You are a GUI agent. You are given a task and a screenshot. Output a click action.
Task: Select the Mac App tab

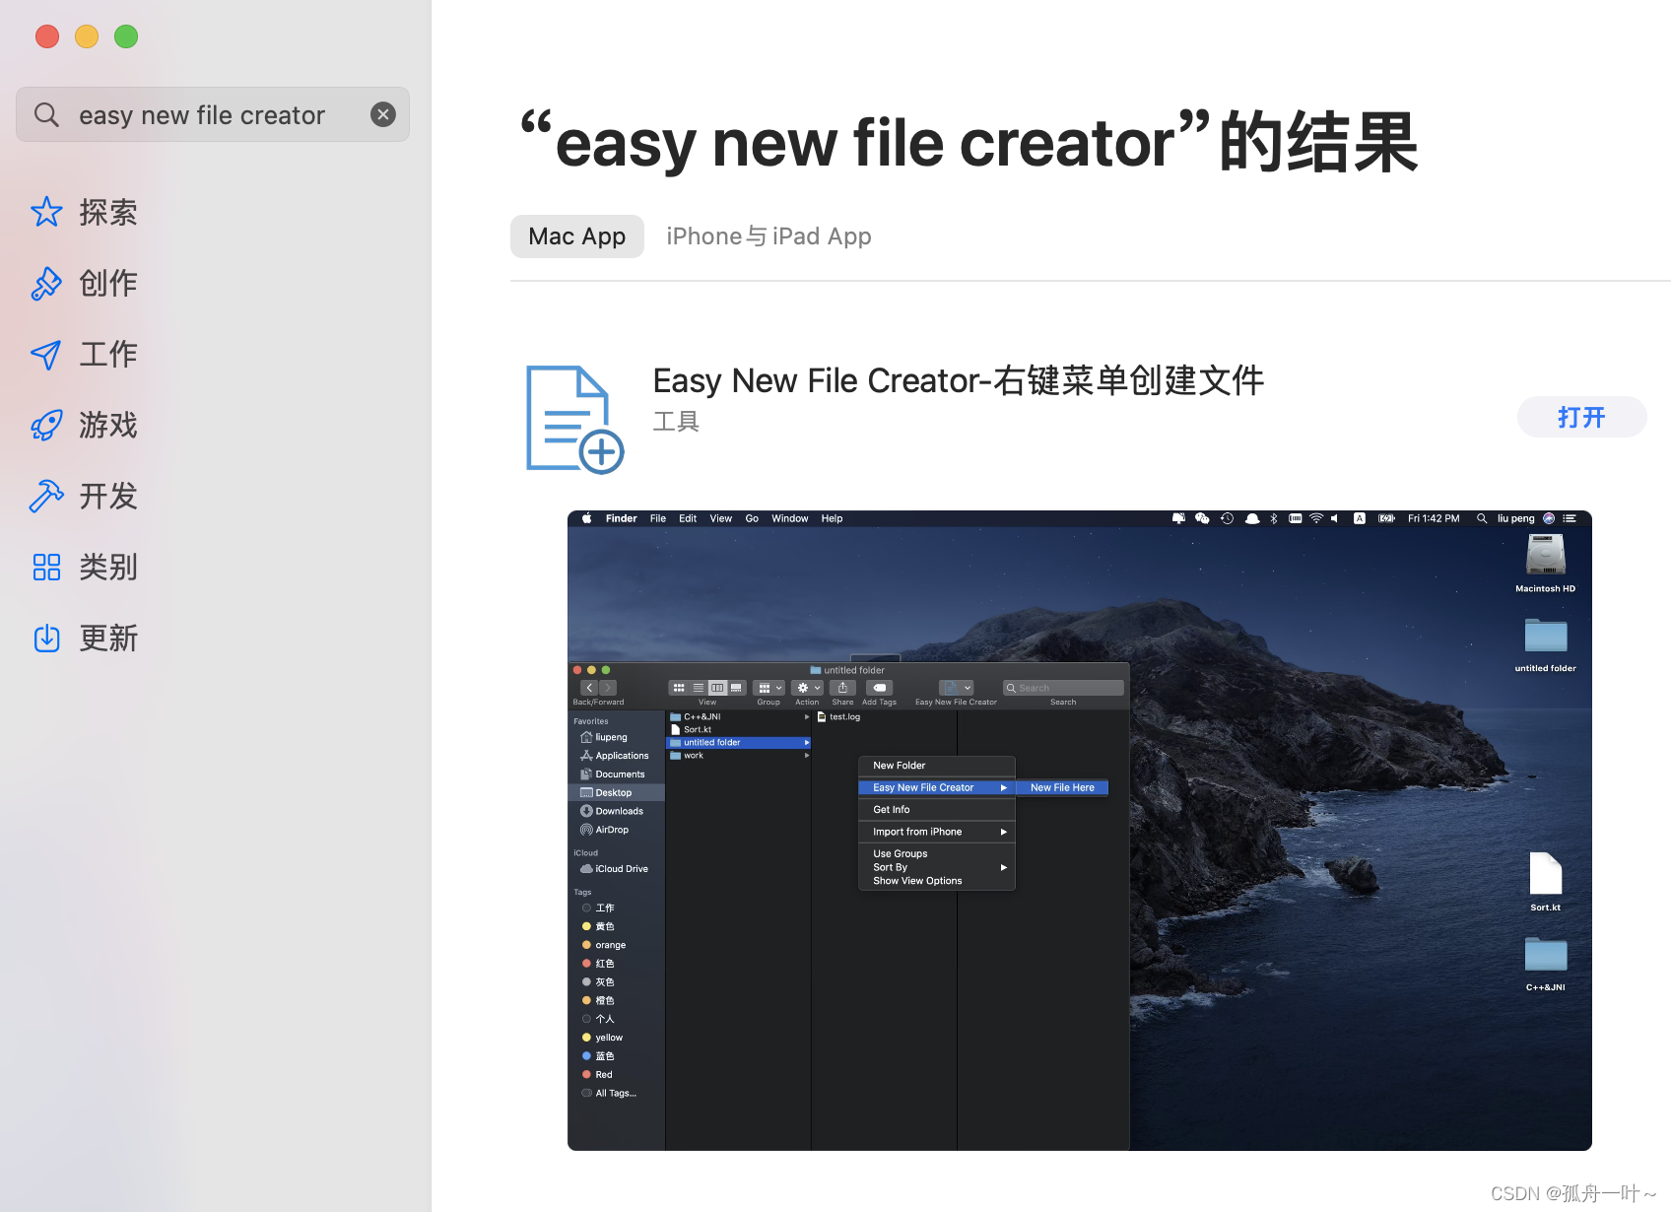(x=577, y=236)
